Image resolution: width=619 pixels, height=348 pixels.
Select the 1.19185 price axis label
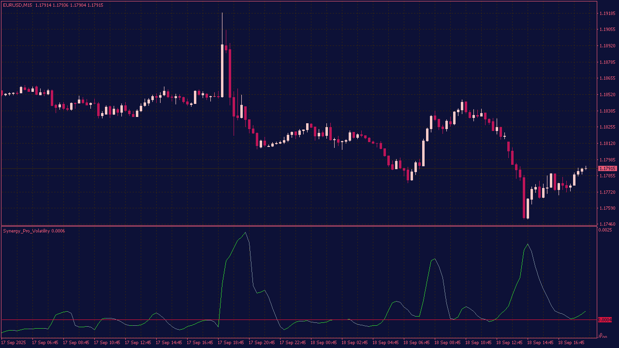607,14
